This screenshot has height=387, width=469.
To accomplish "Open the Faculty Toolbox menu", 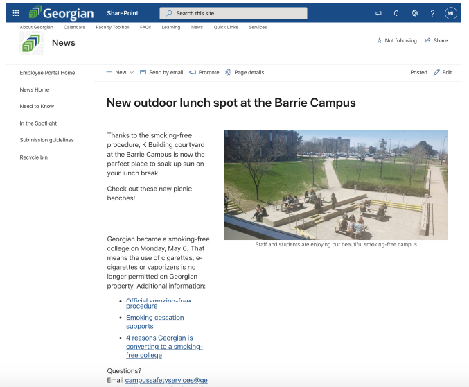I will click(x=112, y=28).
